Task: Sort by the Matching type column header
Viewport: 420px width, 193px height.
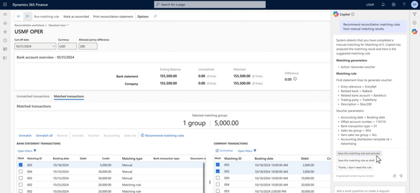Action: click(x=132, y=159)
